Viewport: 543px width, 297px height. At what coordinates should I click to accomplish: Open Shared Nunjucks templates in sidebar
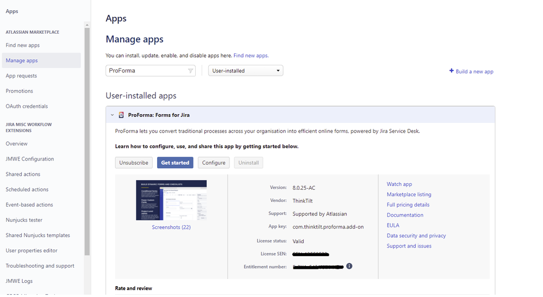(x=38, y=235)
